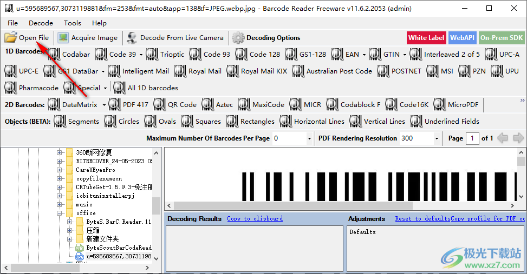Select the Pharmacode barcode type
The height and width of the screenshot is (274, 527).
[31, 88]
